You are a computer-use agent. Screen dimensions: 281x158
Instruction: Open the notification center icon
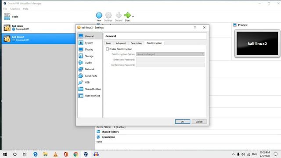[x=276, y=154]
